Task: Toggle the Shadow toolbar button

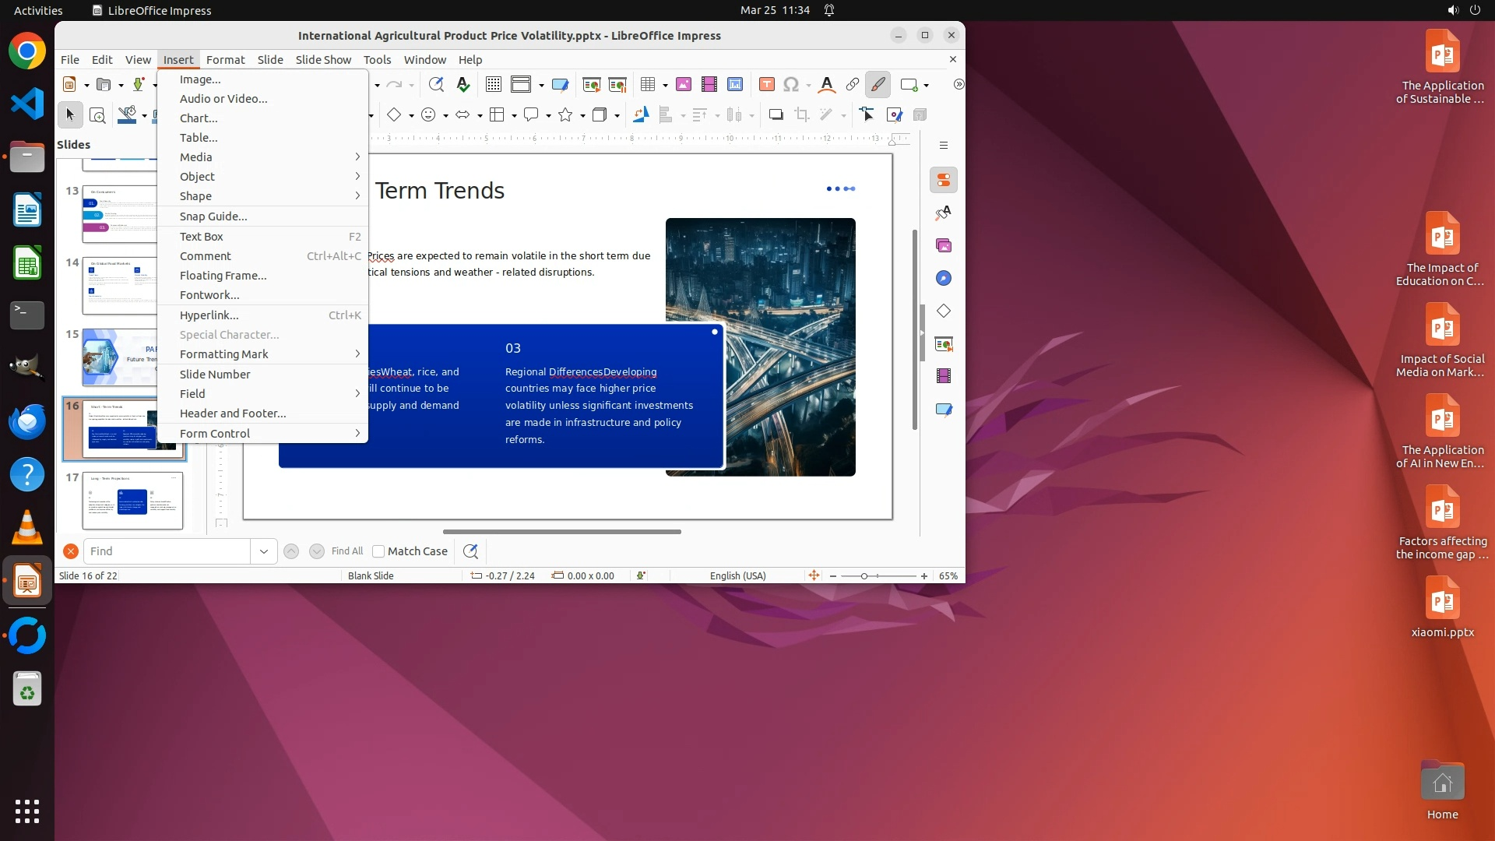Action: click(776, 115)
